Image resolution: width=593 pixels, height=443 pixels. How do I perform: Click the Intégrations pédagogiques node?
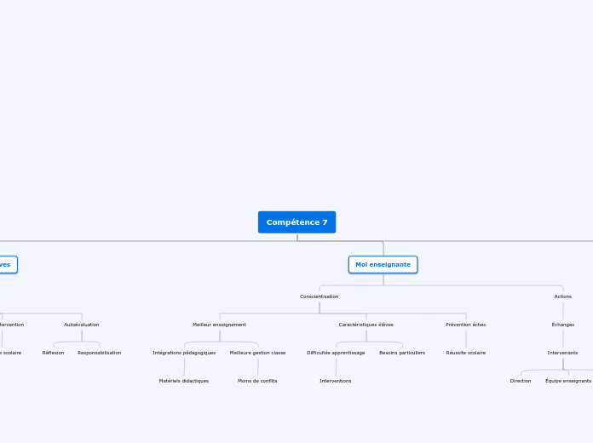184,353
